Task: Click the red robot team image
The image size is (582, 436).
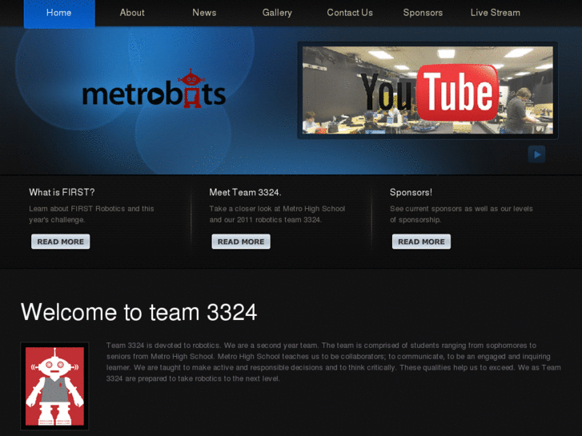Action: click(54, 386)
